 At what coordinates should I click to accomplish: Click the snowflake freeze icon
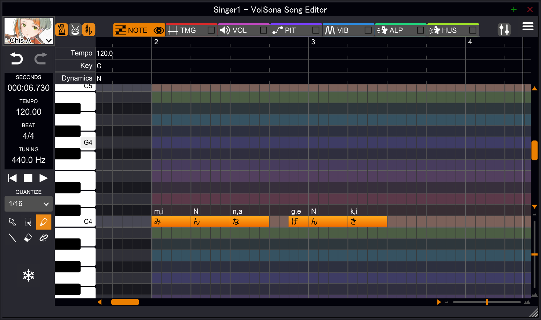pyautogui.click(x=29, y=276)
